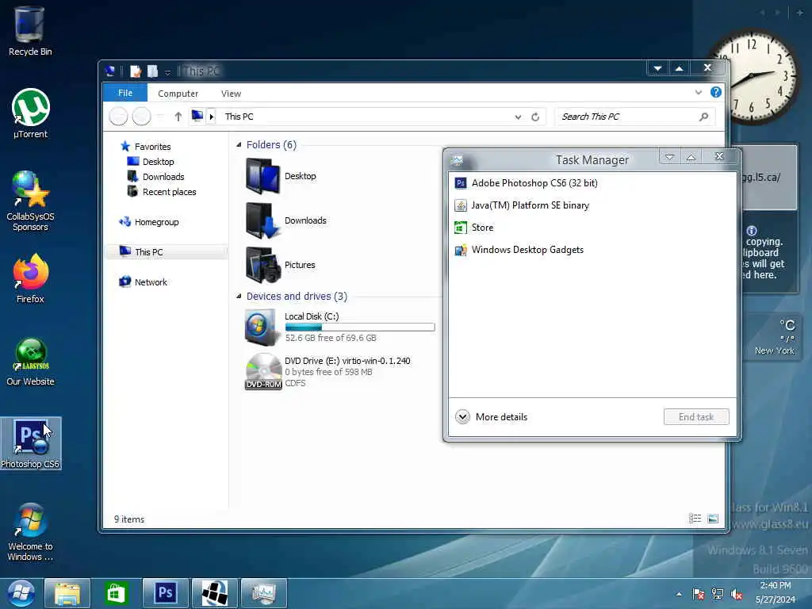Open the CollabSysOS Sponsors shortcut

(x=31, y=201)
